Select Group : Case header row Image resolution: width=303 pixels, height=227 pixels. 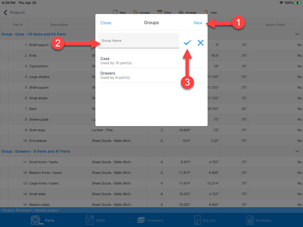coord(151,34)
